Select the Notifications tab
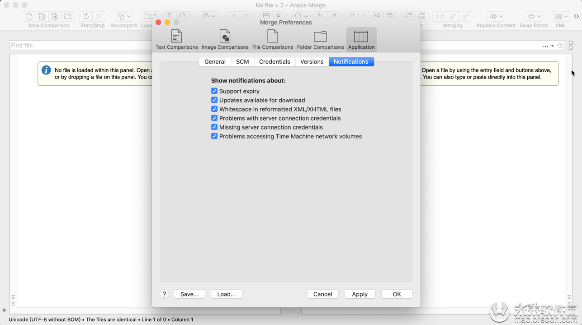This screenshot has height=325, width=582. tap(351, 61)
